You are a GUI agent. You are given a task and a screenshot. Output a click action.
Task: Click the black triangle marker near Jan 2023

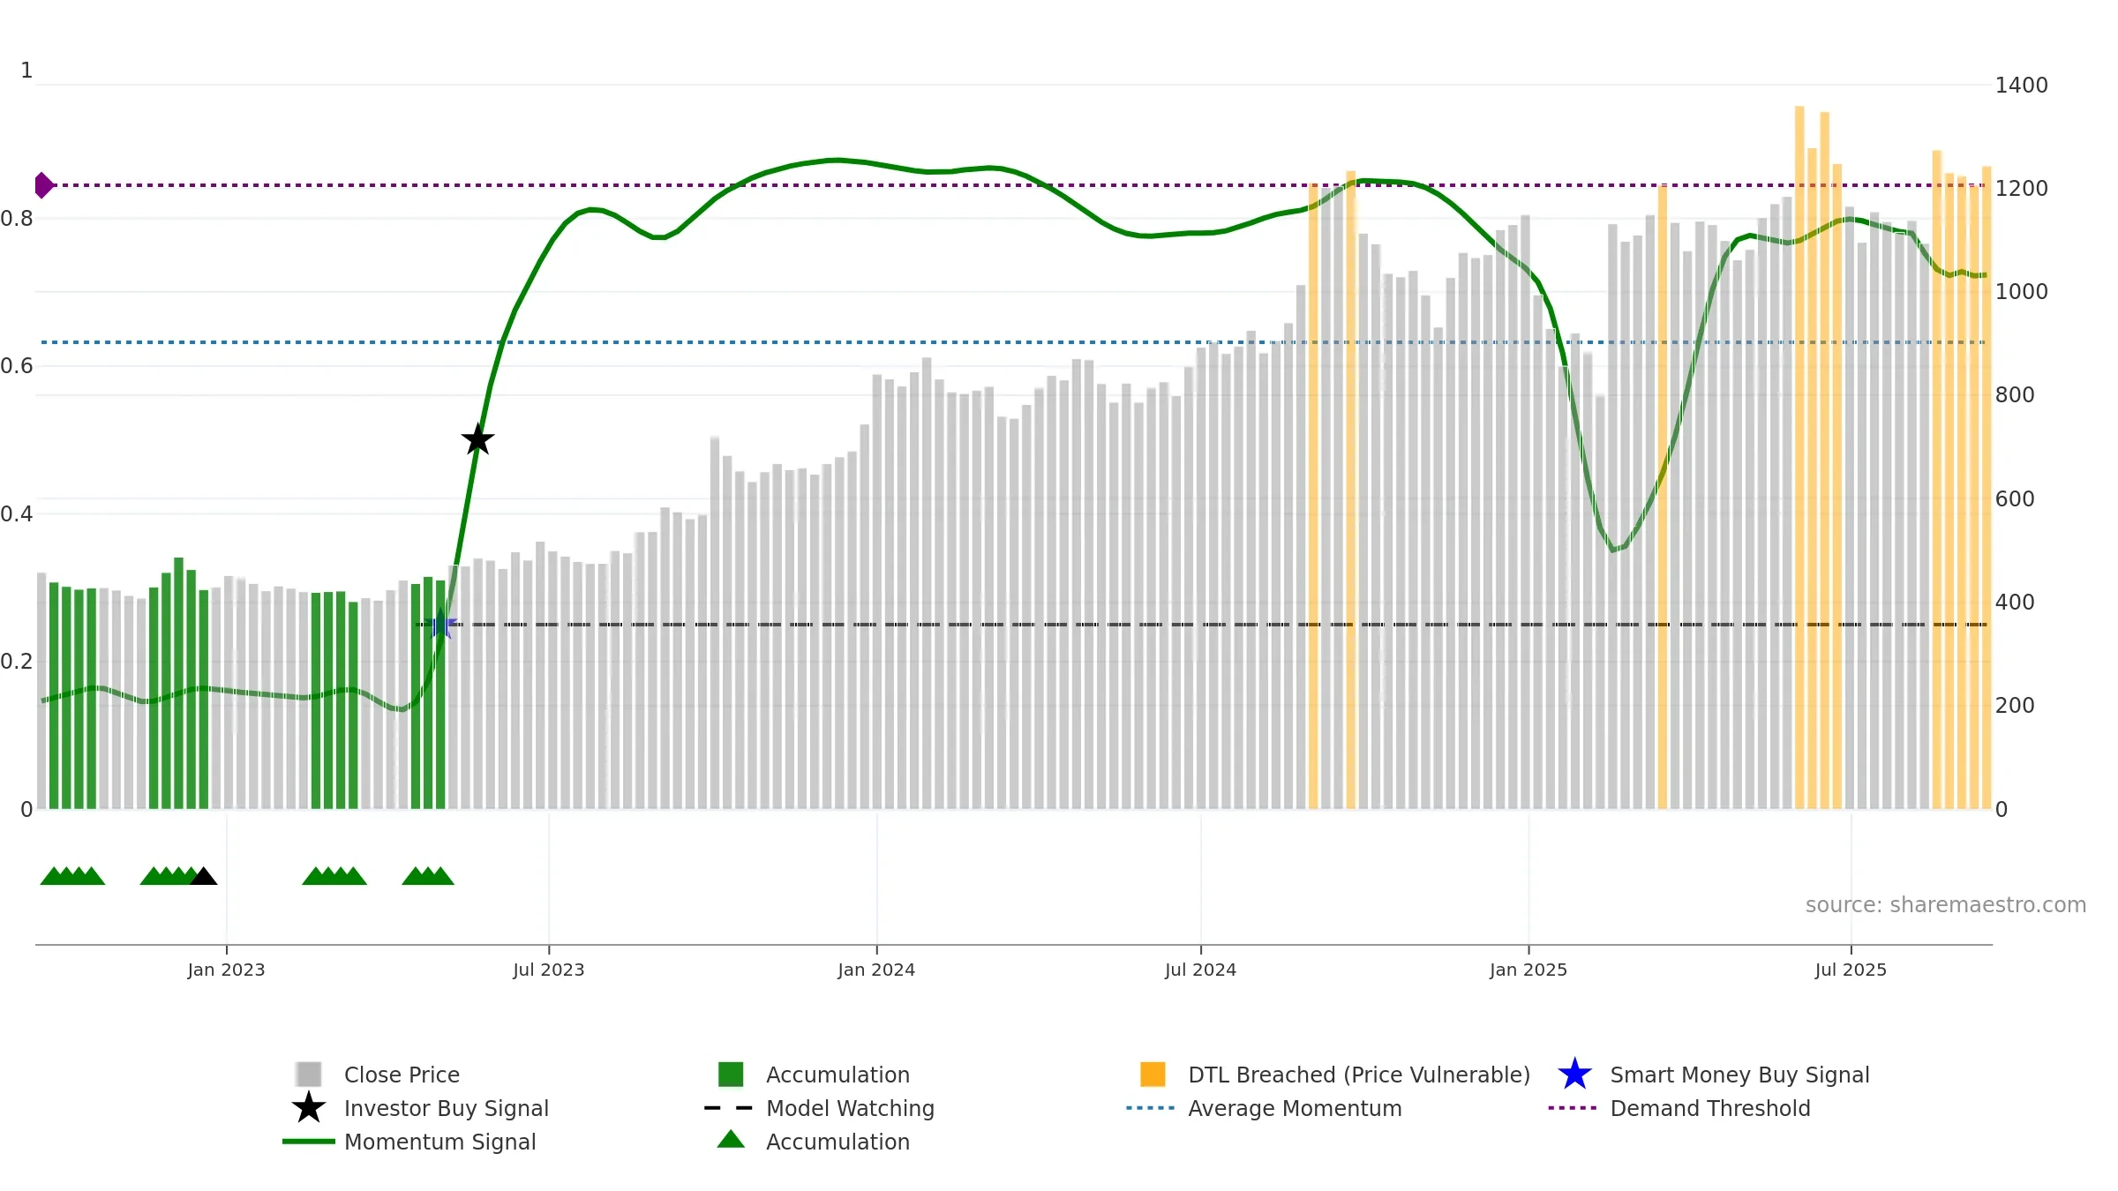204,877
